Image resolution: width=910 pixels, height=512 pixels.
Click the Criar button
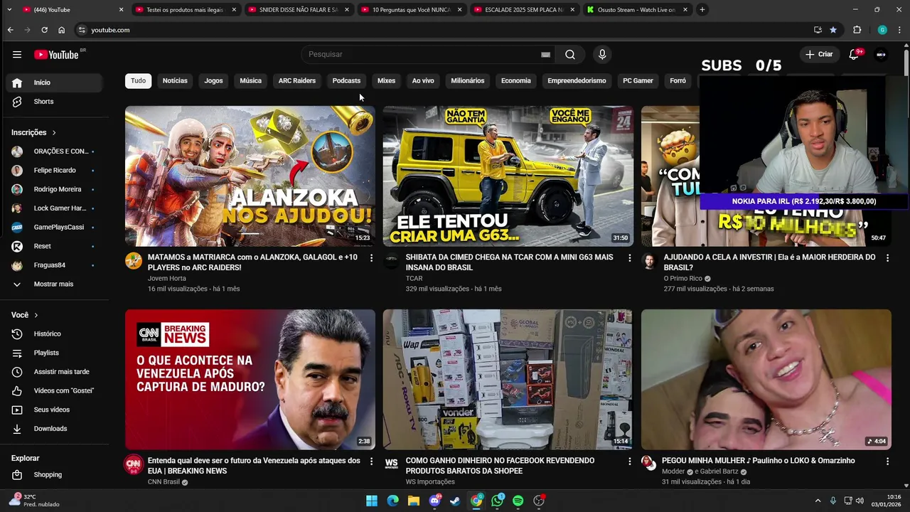tap(818, 55)
